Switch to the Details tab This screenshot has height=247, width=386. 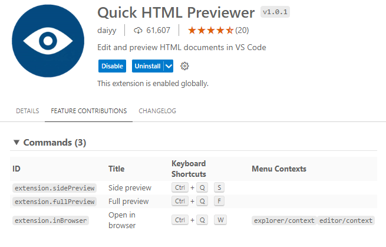tap(28, 111)
